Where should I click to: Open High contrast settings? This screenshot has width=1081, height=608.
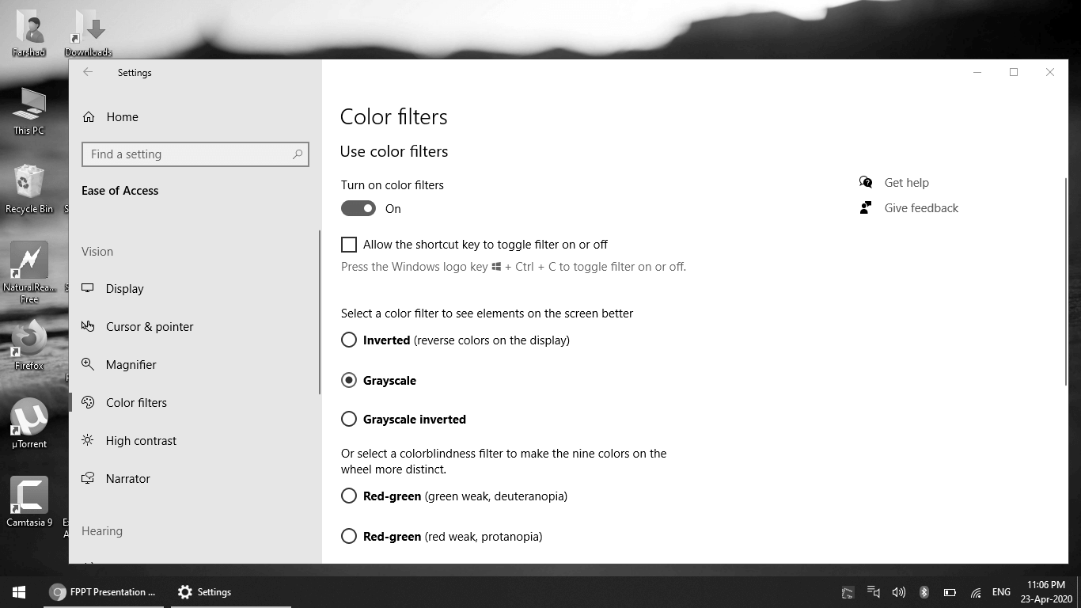click(141, 441)
